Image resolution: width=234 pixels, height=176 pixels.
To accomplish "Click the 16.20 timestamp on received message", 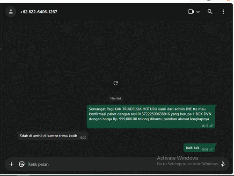I will click(x=83, y=138).
